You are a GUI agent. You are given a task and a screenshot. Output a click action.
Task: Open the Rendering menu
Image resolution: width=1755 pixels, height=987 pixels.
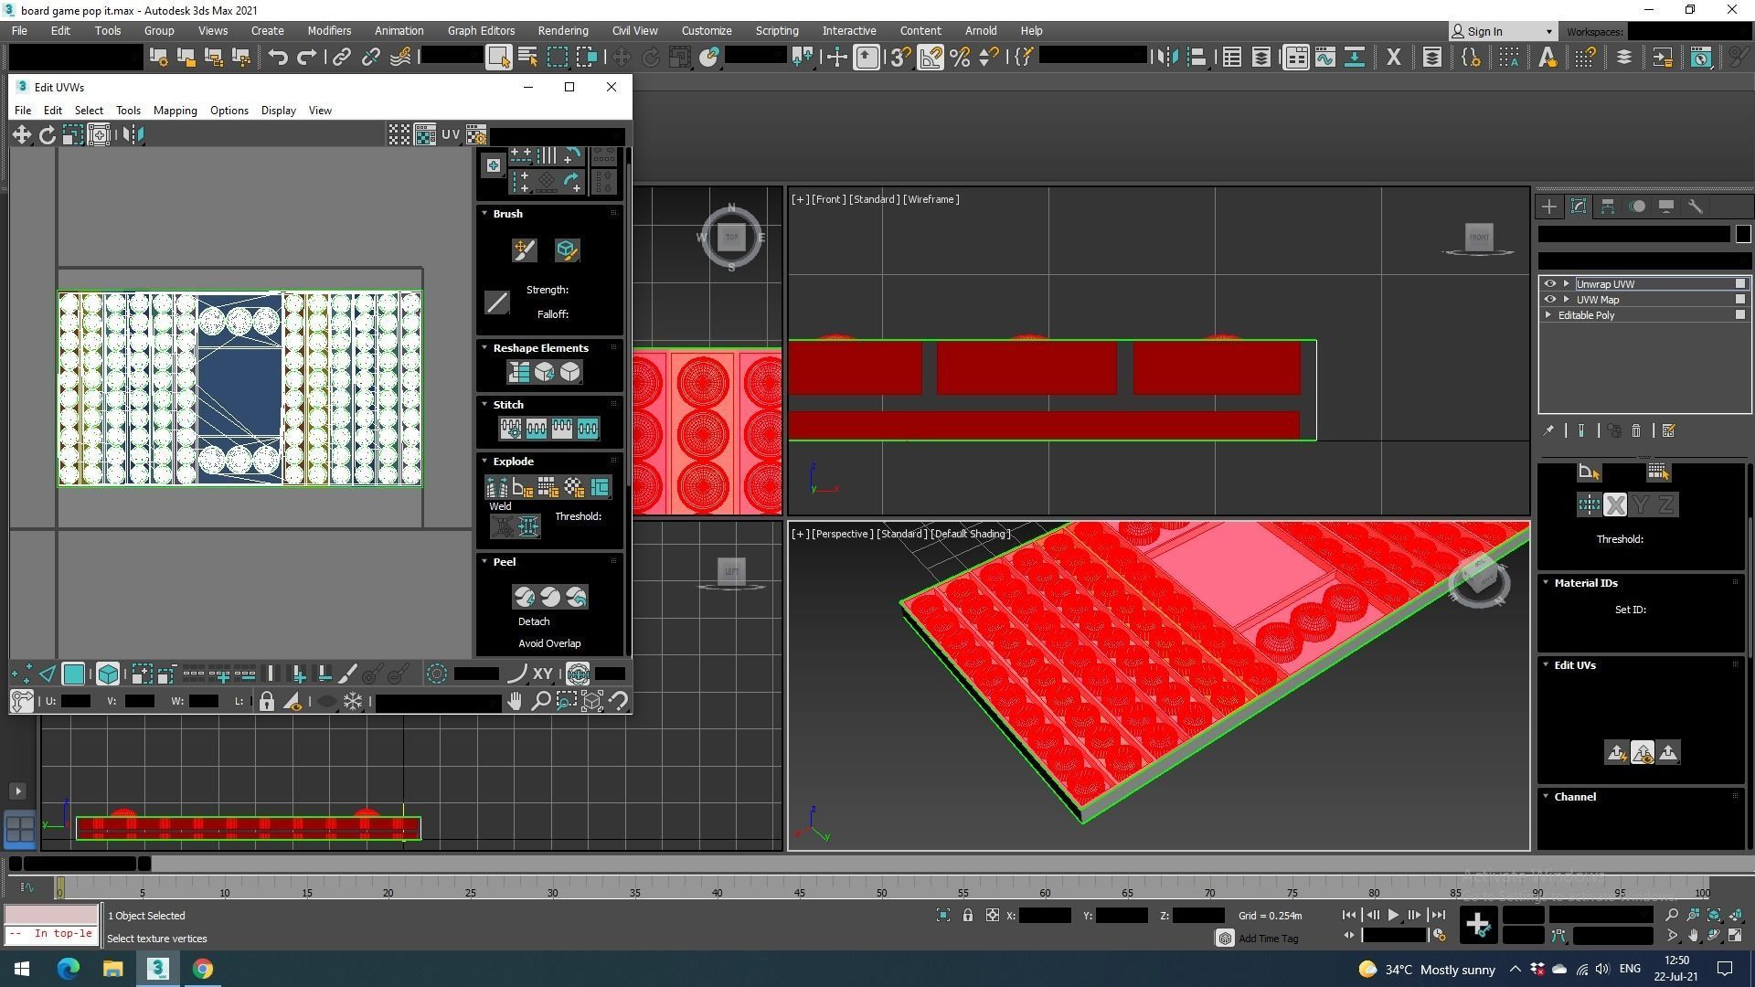[x=562, y=30]
